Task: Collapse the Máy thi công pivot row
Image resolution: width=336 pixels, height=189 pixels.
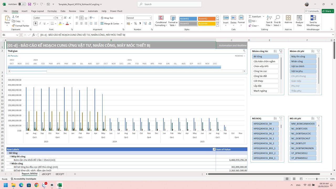Action: point(10,156)
